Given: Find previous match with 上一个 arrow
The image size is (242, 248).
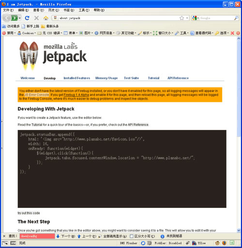Looking at the screenshot, I should pos(87,236).
